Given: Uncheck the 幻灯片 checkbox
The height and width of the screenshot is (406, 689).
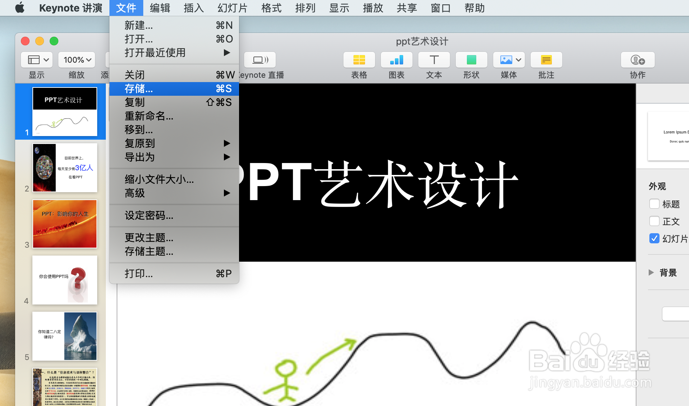Looking at the screenshot, I should click(654, 238).
